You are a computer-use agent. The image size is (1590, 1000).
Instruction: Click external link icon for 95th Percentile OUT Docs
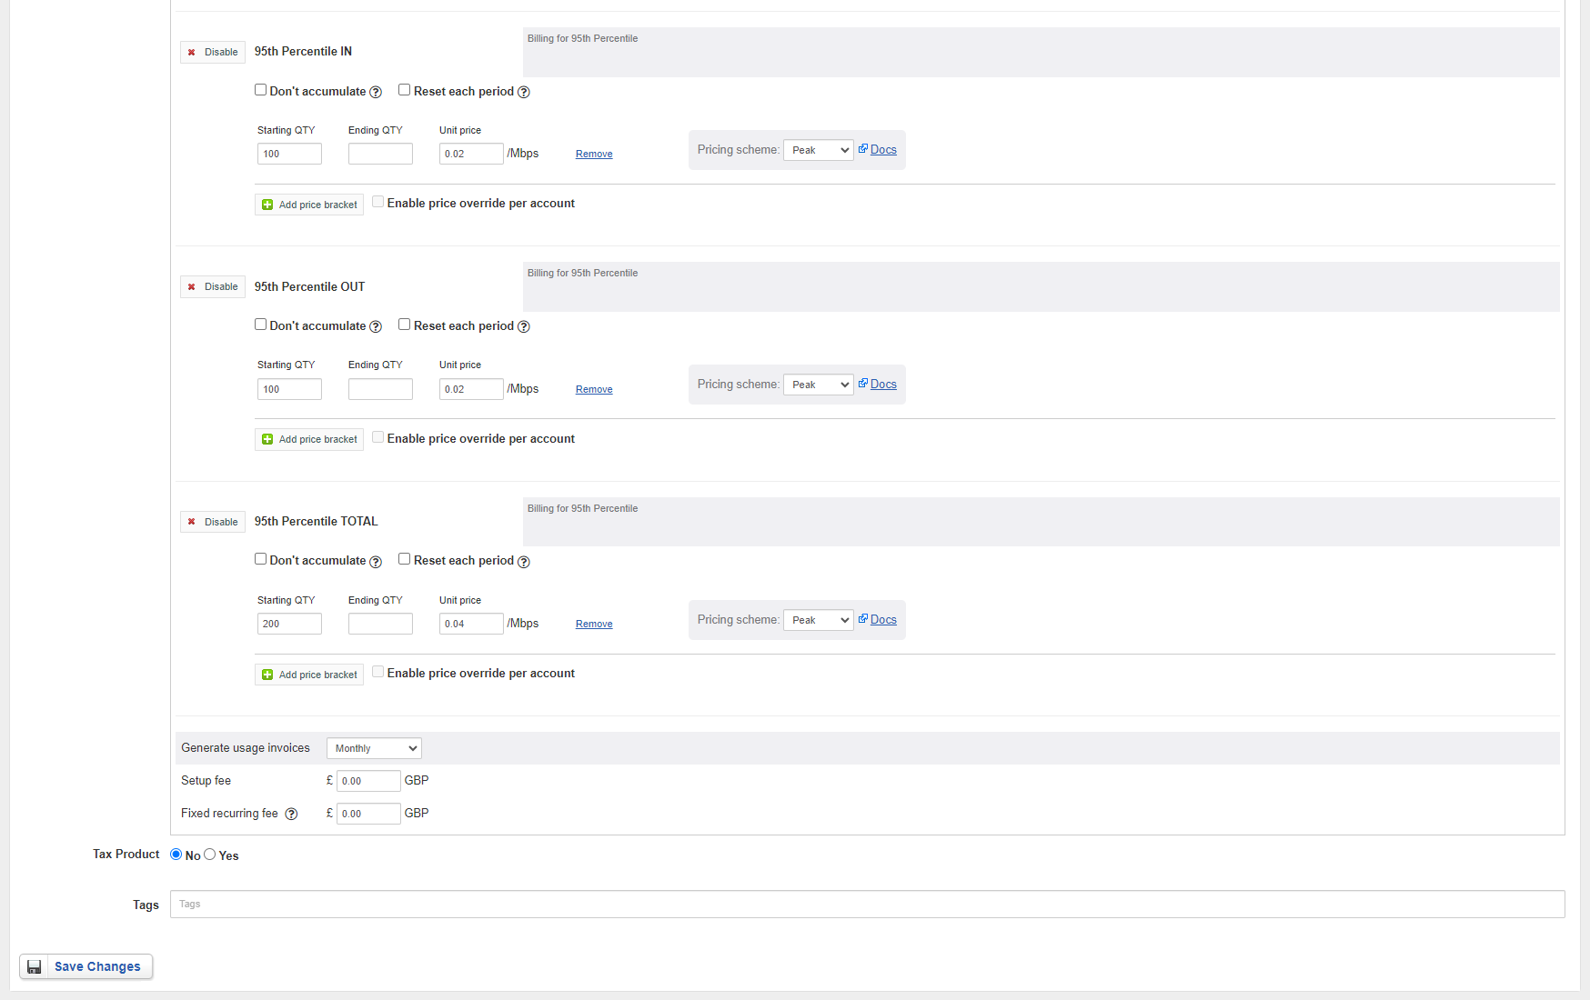coord(863,383)
